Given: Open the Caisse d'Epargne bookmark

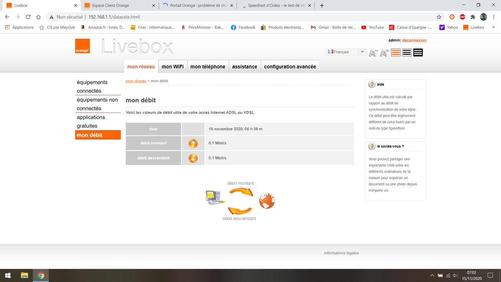Looking at the screenshot, I should [410, 28].
